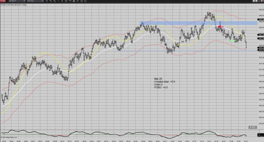This screenshot has height=142, width=264.
Task: Open the data box icon
Action: pos(66,1)
